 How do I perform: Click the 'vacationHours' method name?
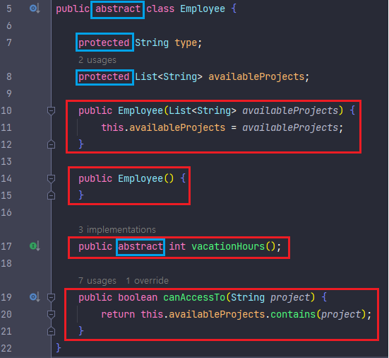(x=228, y=247)
